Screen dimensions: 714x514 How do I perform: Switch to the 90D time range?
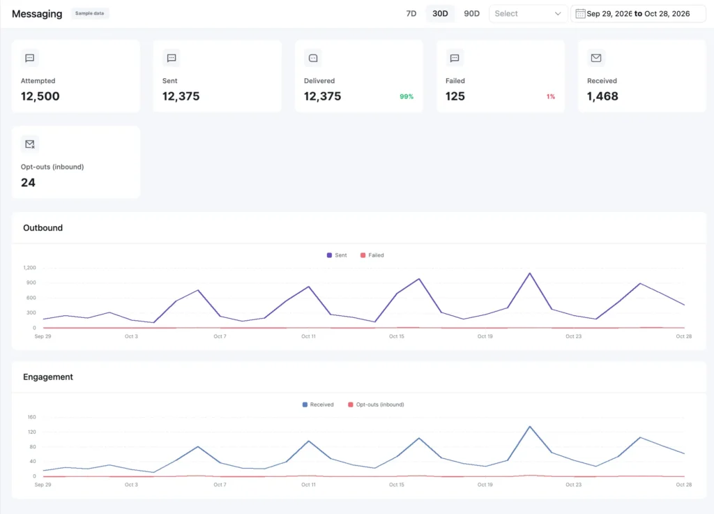(x=471, y=14)
